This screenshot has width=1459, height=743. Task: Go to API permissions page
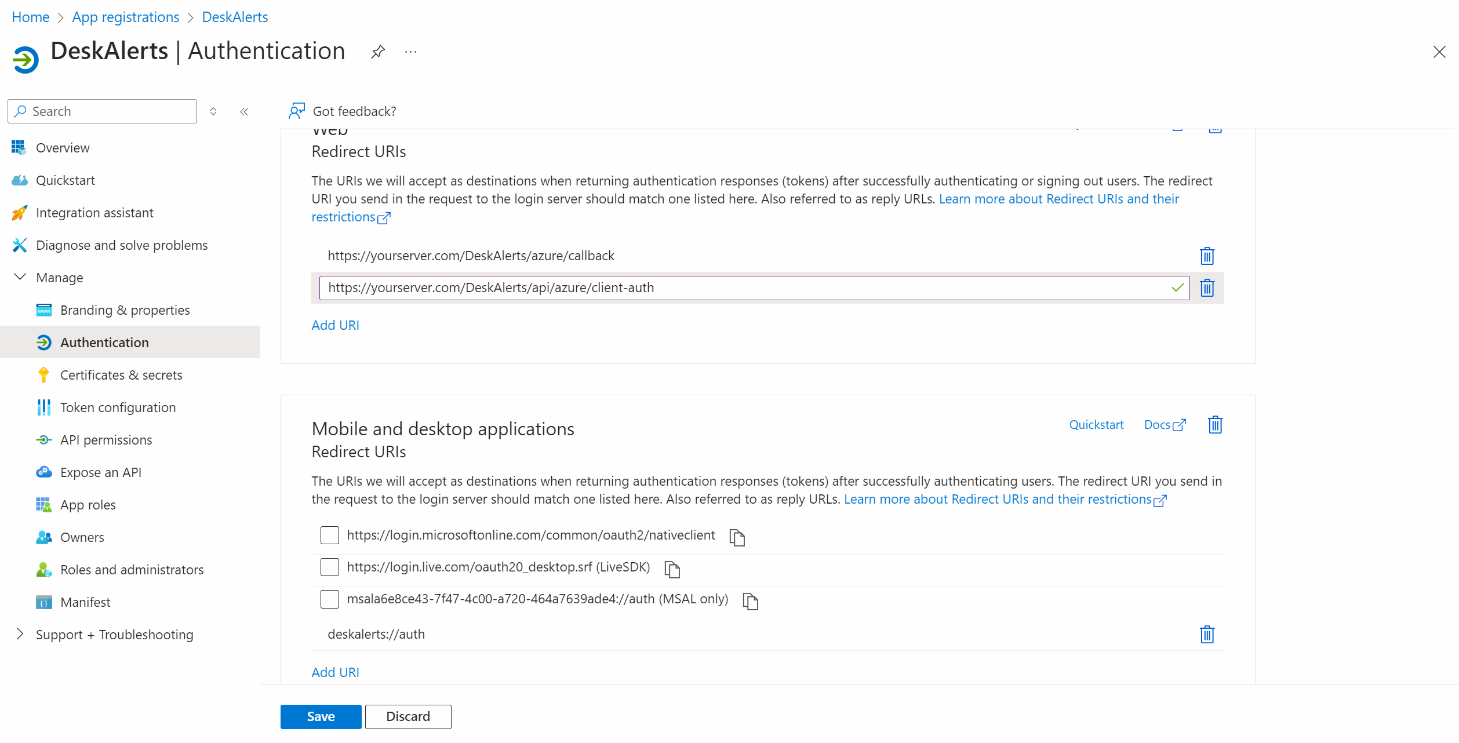click(106, 440)
